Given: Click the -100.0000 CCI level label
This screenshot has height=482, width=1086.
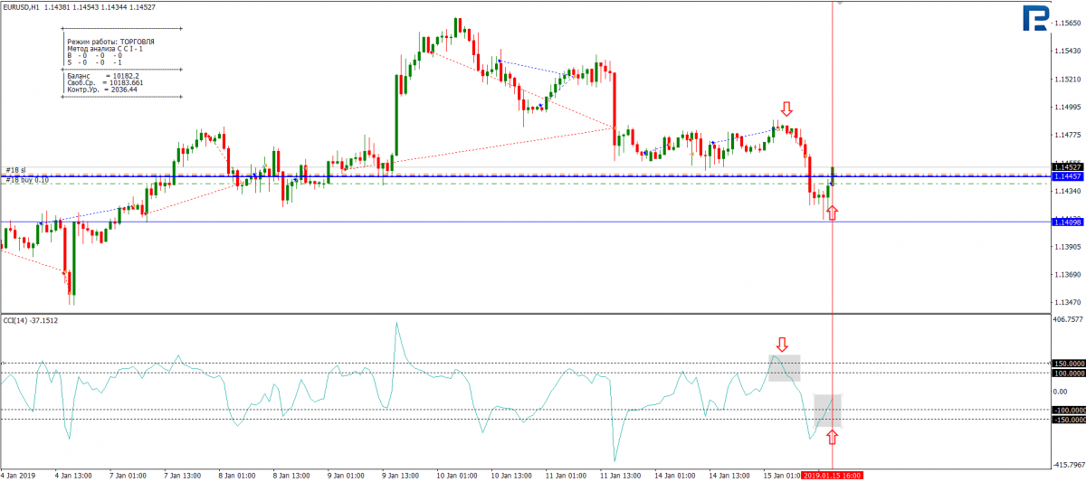Looking at the screenshot, I should click(x=1068, y=410).
